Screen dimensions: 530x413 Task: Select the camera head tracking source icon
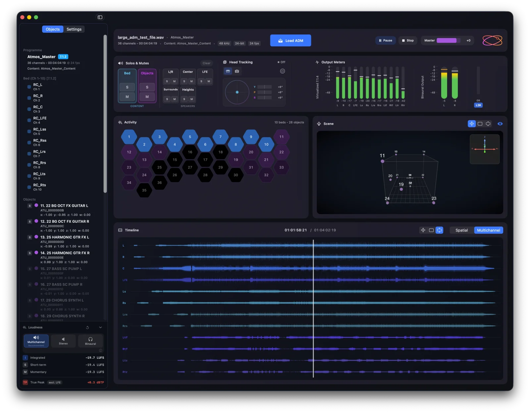(x=237, y=71)
